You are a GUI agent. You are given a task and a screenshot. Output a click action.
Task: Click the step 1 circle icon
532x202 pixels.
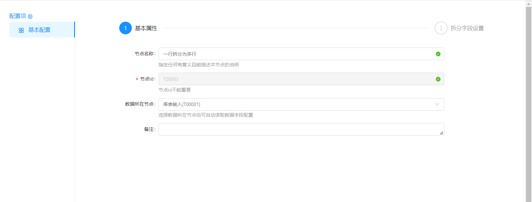[125, 28]
